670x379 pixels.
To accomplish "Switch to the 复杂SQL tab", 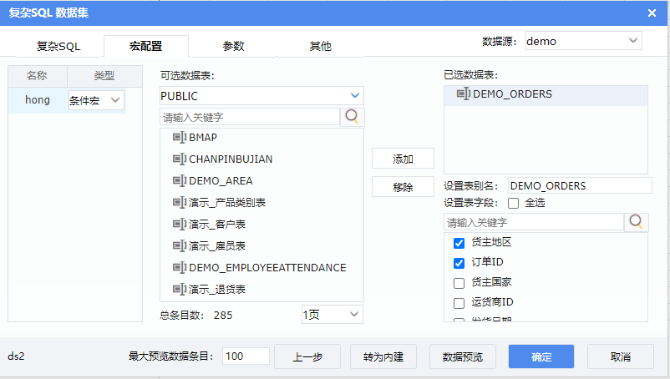I will tap(58, 46).
